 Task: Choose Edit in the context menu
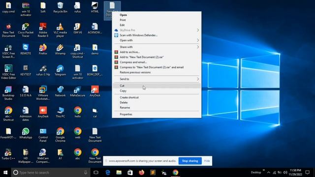point(157,25)
